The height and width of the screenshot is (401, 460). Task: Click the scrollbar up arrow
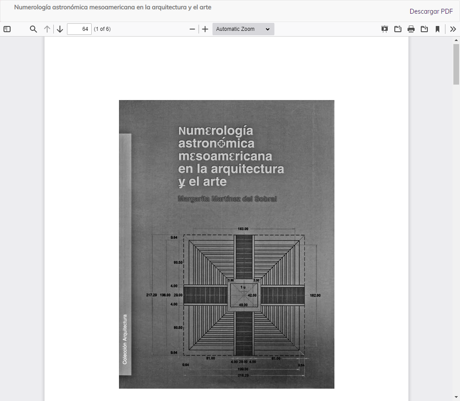(x=456, y=40)
